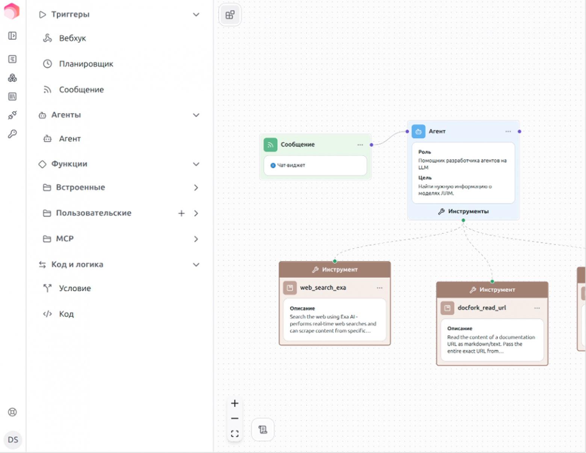The height and width of the screenshot is (453, 586).
Task: Expand the Пользовательские folder
Action: point(196,213)
